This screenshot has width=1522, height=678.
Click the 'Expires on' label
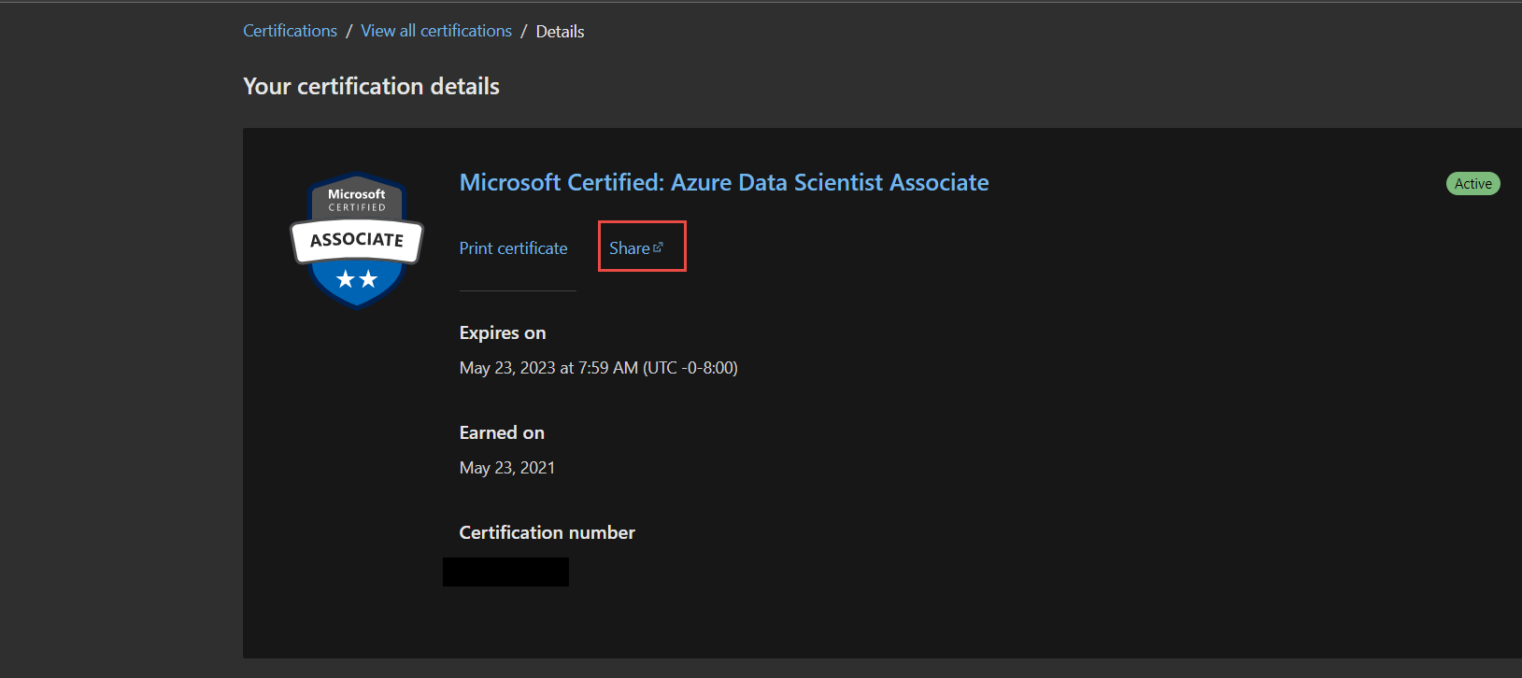coord(503,333)
